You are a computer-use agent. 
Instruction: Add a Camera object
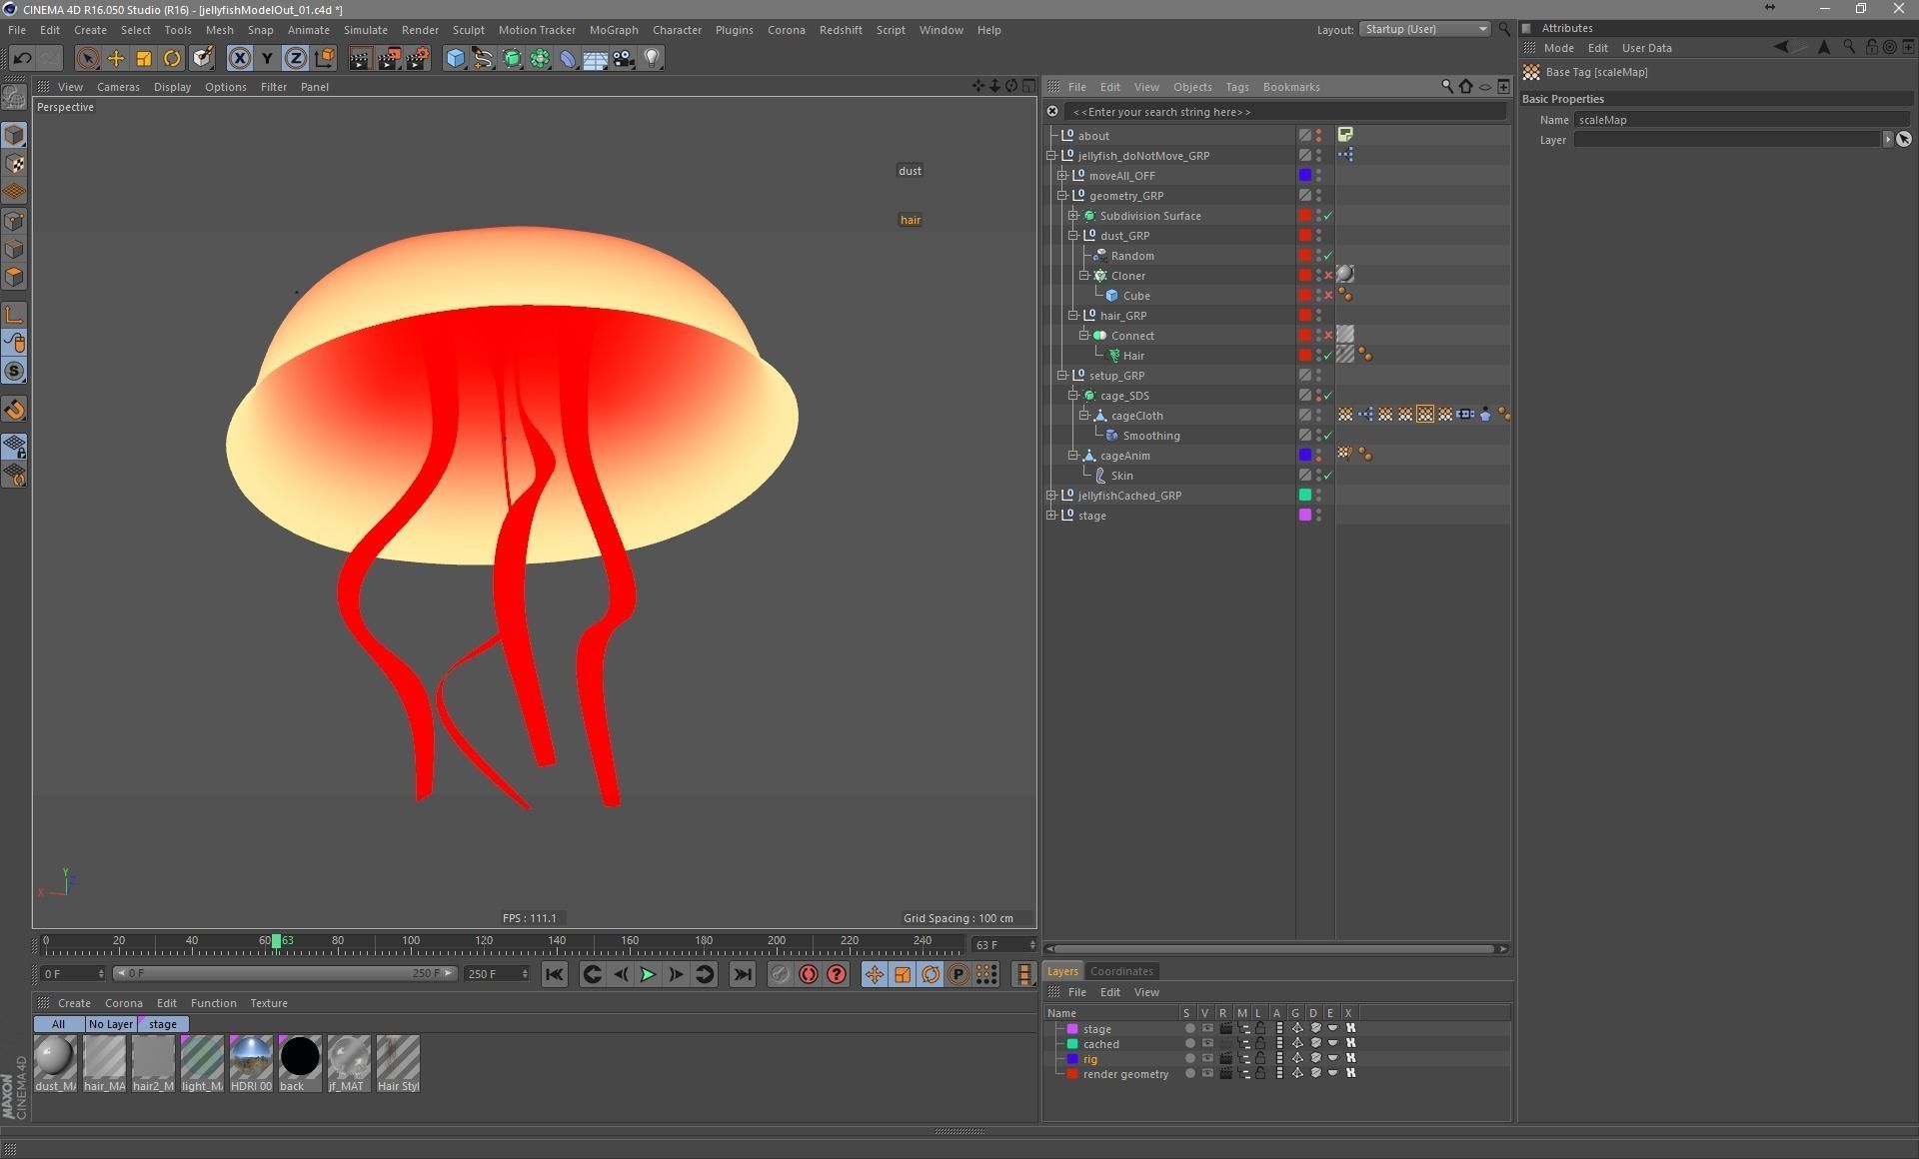click(624, 58)
